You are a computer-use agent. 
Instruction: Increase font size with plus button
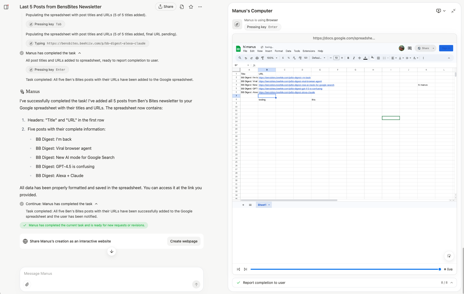342,58
